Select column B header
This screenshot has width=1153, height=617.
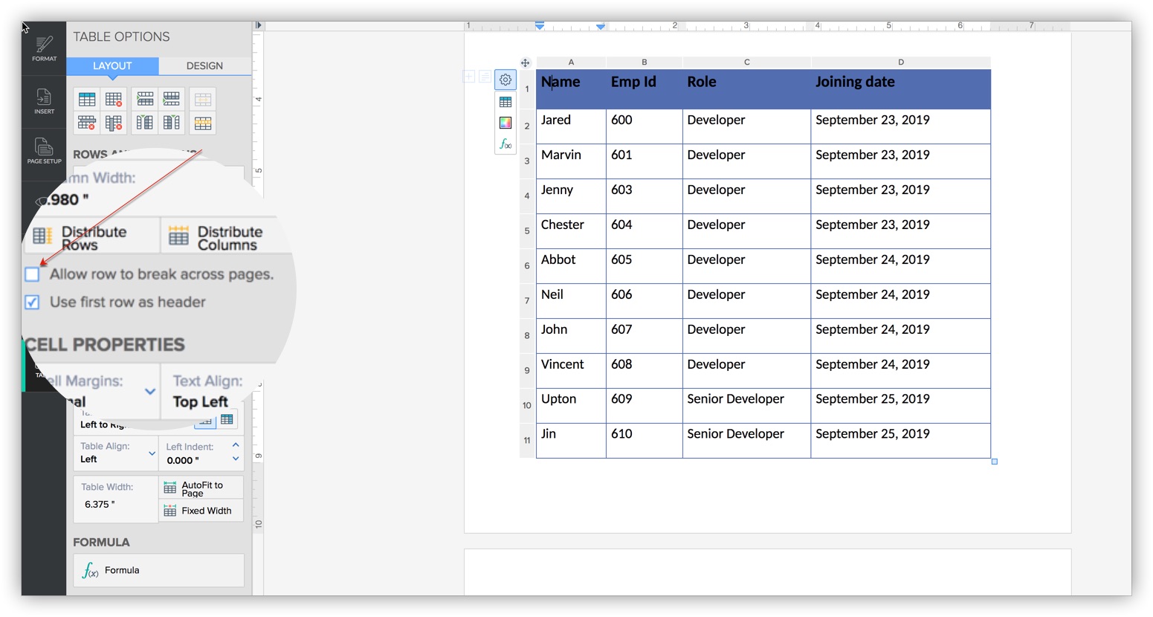point(644,62)
